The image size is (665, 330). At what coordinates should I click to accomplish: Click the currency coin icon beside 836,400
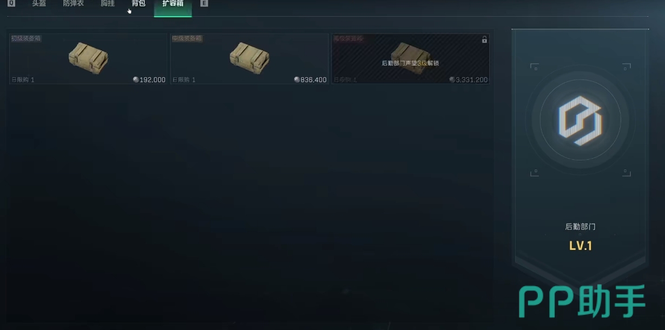click(x=297, y=79)
